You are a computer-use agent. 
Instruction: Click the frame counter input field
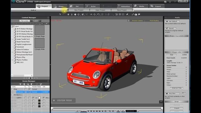click(131, 111)
